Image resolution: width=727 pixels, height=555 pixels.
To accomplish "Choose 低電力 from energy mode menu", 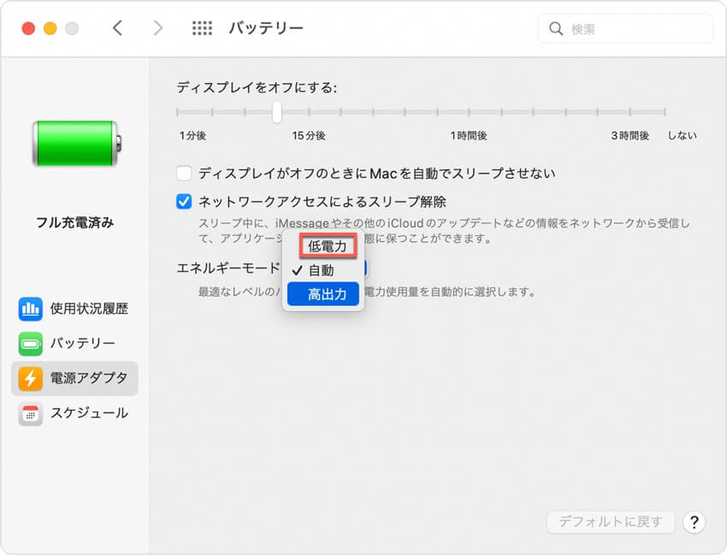I will 327,246.
